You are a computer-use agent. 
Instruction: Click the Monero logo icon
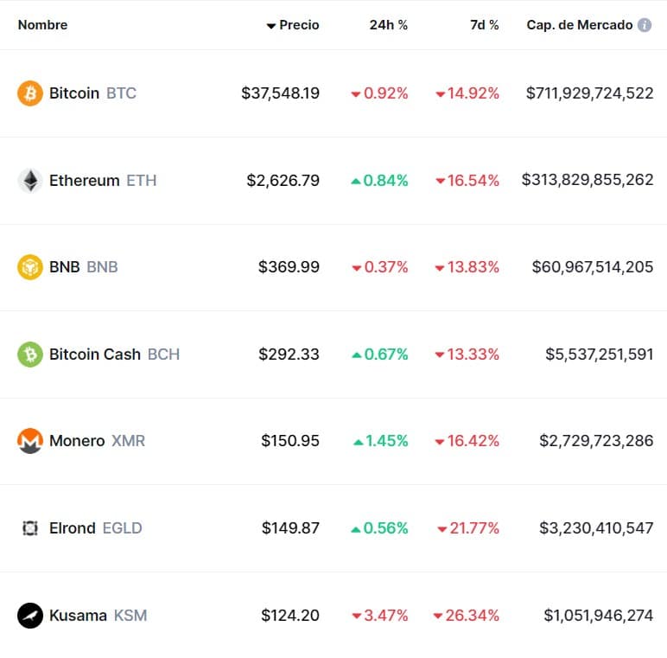[29, 441]
